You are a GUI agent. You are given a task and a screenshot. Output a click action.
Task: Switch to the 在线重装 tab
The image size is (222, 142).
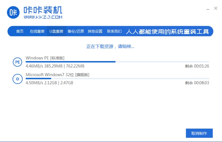pyautogui.click(x=37, y=31)
